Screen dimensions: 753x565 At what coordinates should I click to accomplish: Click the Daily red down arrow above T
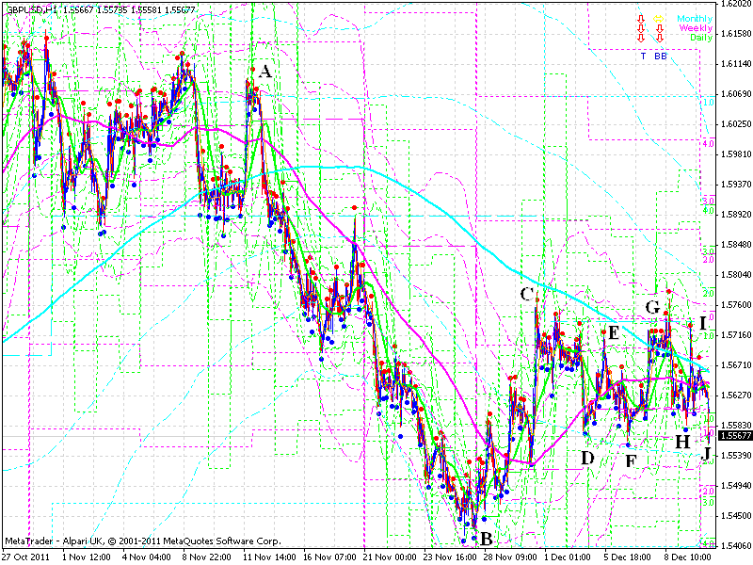coord(641,38)
